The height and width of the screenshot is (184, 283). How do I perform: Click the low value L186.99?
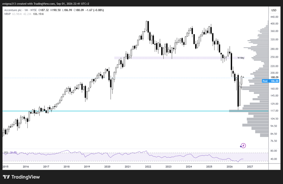67,10
